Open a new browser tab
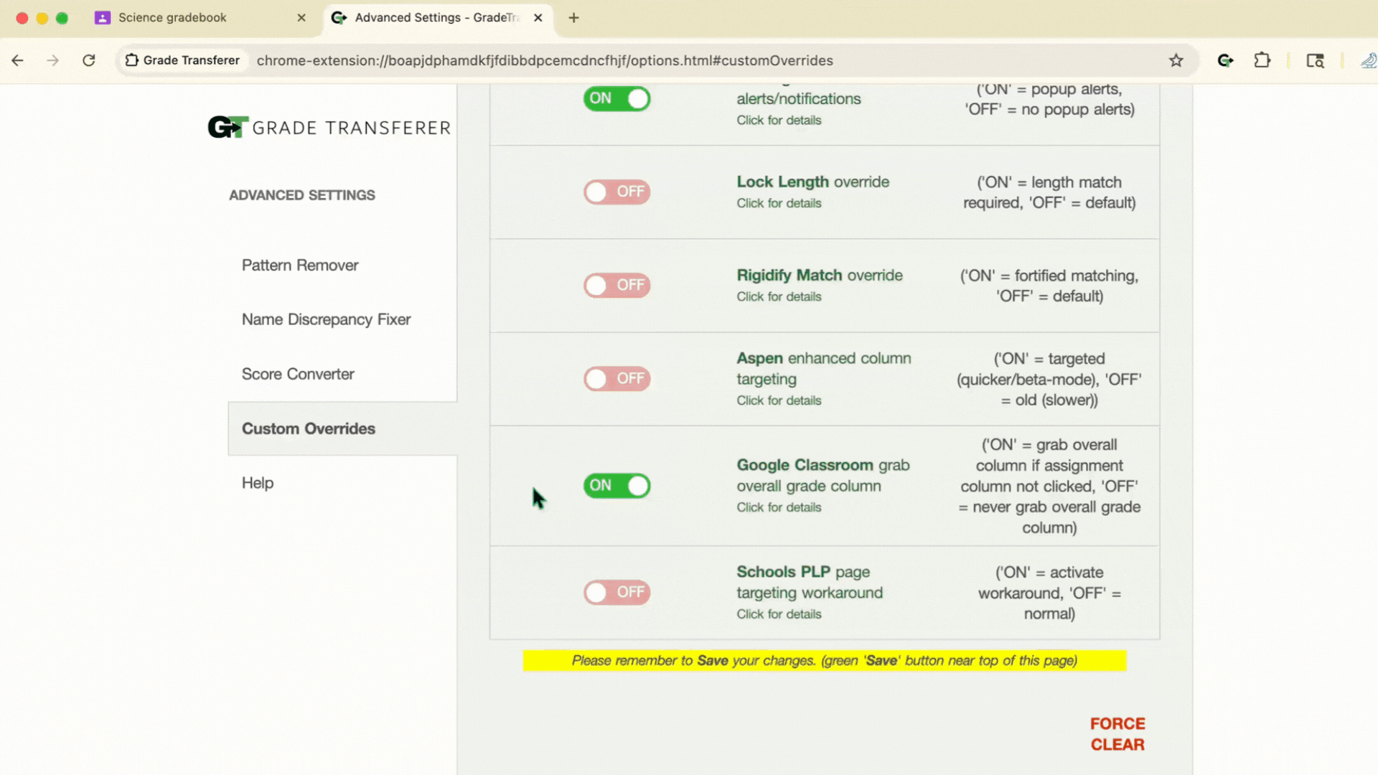1378x775 pixels. tap(573, 18)
